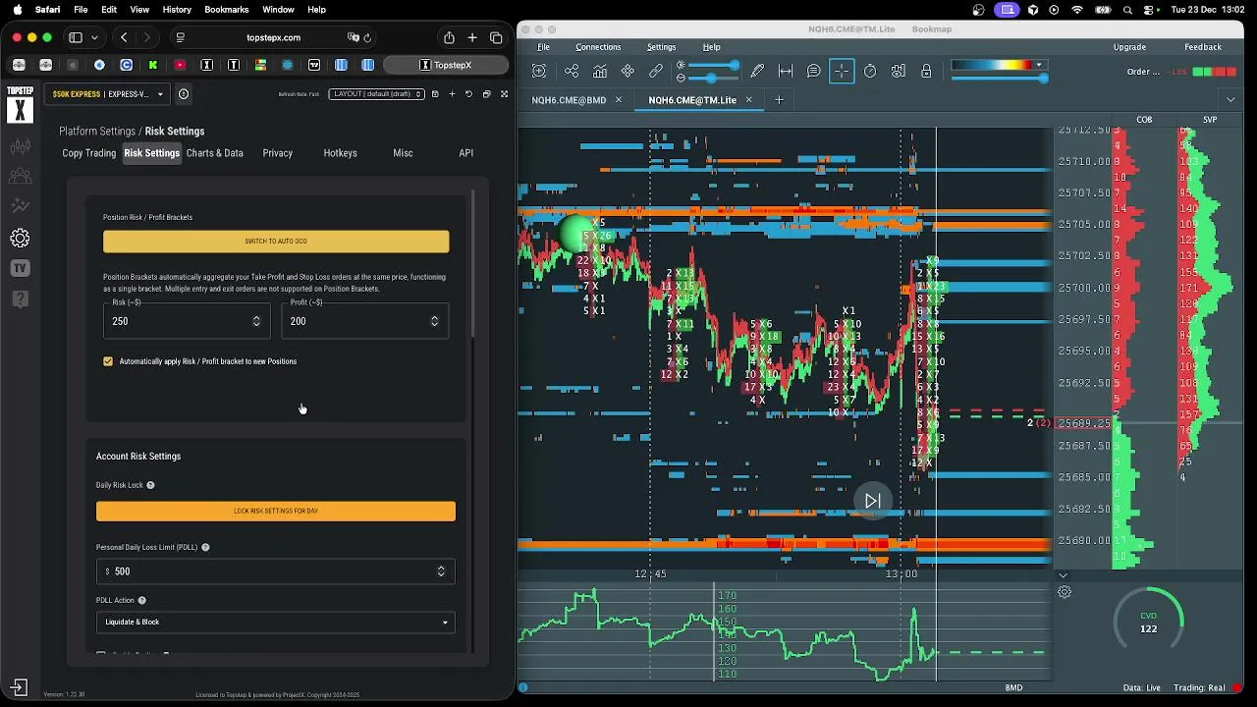
Task: Open the Privacy settings tab
Action: pos(278,153)
